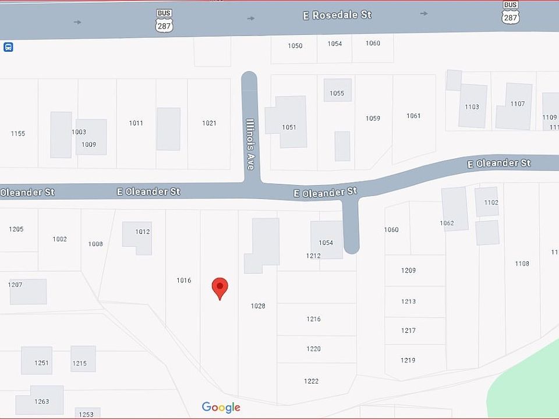This screenshot has height=419, width=559.
Task: Click the building labeled 1215
Action: (83, 359)
